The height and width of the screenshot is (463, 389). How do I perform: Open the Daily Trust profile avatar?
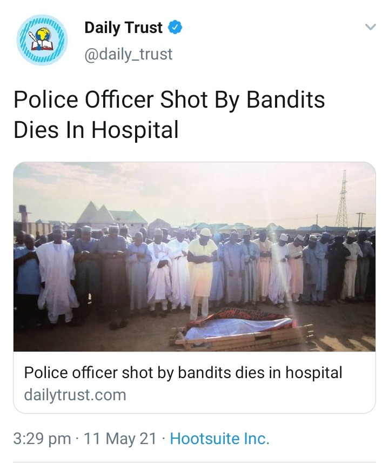click(42, 40)
